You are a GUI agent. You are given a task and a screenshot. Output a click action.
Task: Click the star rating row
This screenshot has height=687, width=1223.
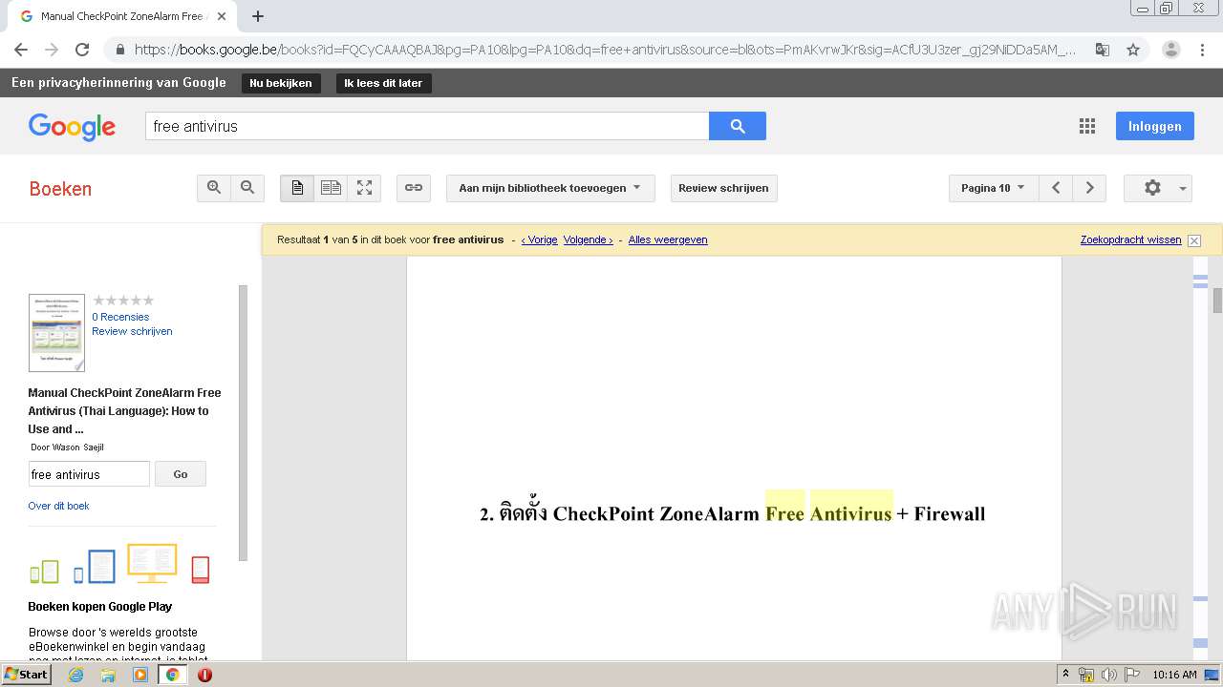[x=123, y=301]
